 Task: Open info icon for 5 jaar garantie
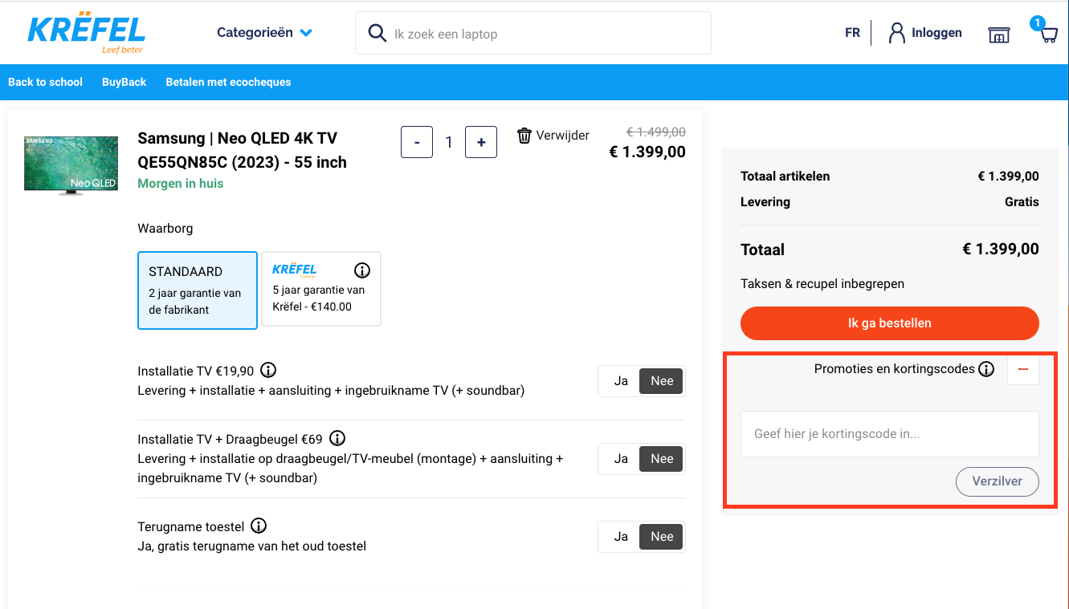[x=362, y=270]
